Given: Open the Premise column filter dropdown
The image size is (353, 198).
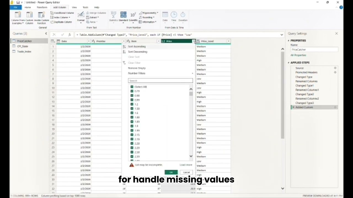Looking at the screenshot, I should [x=124, y=41].
